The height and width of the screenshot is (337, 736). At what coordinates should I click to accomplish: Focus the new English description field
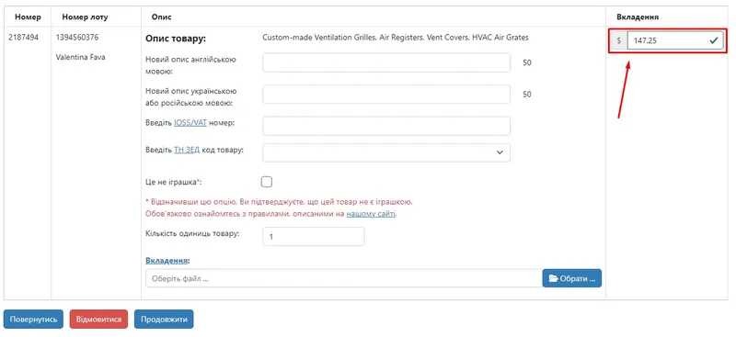[x=386, y=62]
